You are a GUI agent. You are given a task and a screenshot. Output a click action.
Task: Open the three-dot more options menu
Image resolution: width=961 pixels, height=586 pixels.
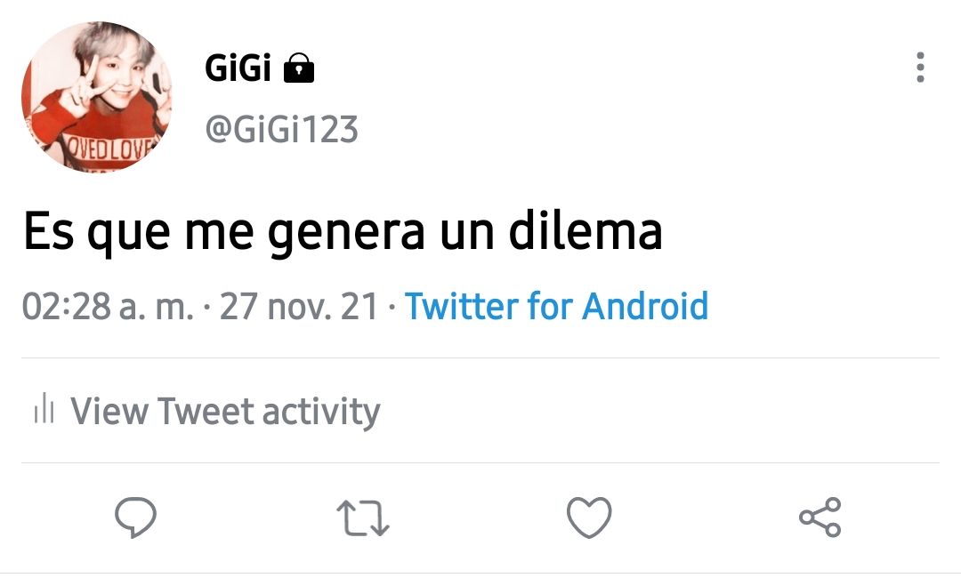tap(920, 68)
